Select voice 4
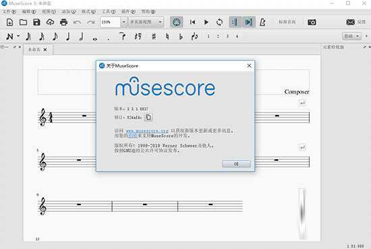Viewport: 371px width, 249px height. point(237,36)
